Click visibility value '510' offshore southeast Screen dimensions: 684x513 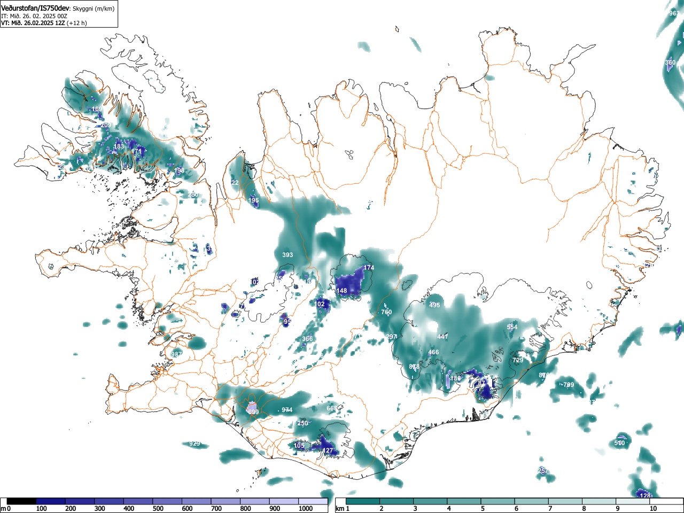tap(619, 443)
